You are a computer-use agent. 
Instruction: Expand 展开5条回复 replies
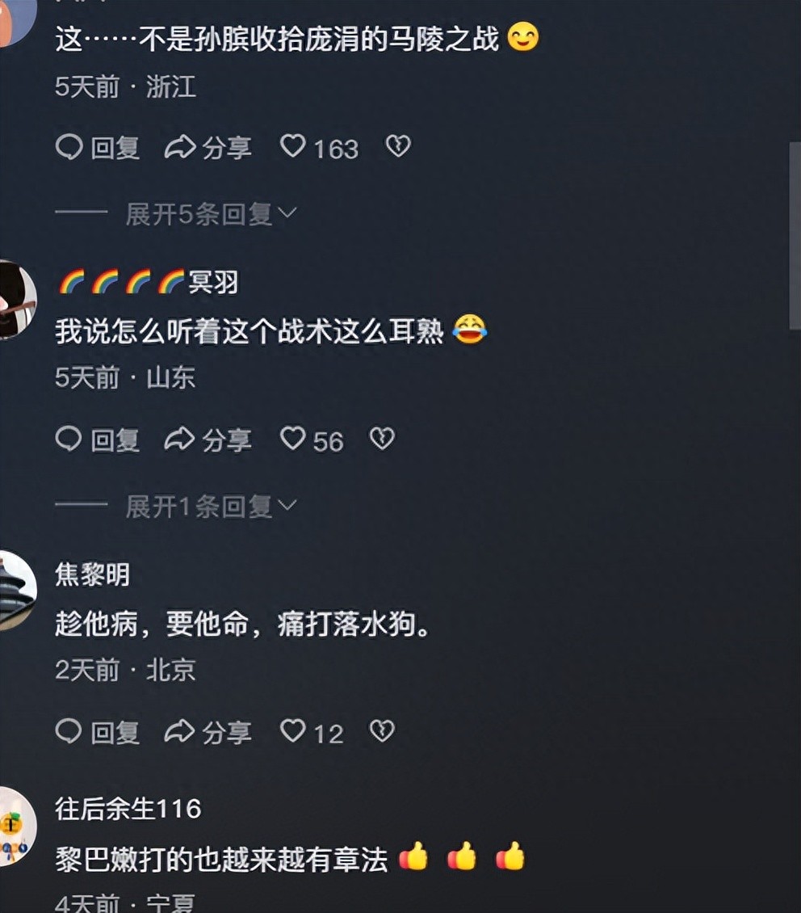click(212, 214)
